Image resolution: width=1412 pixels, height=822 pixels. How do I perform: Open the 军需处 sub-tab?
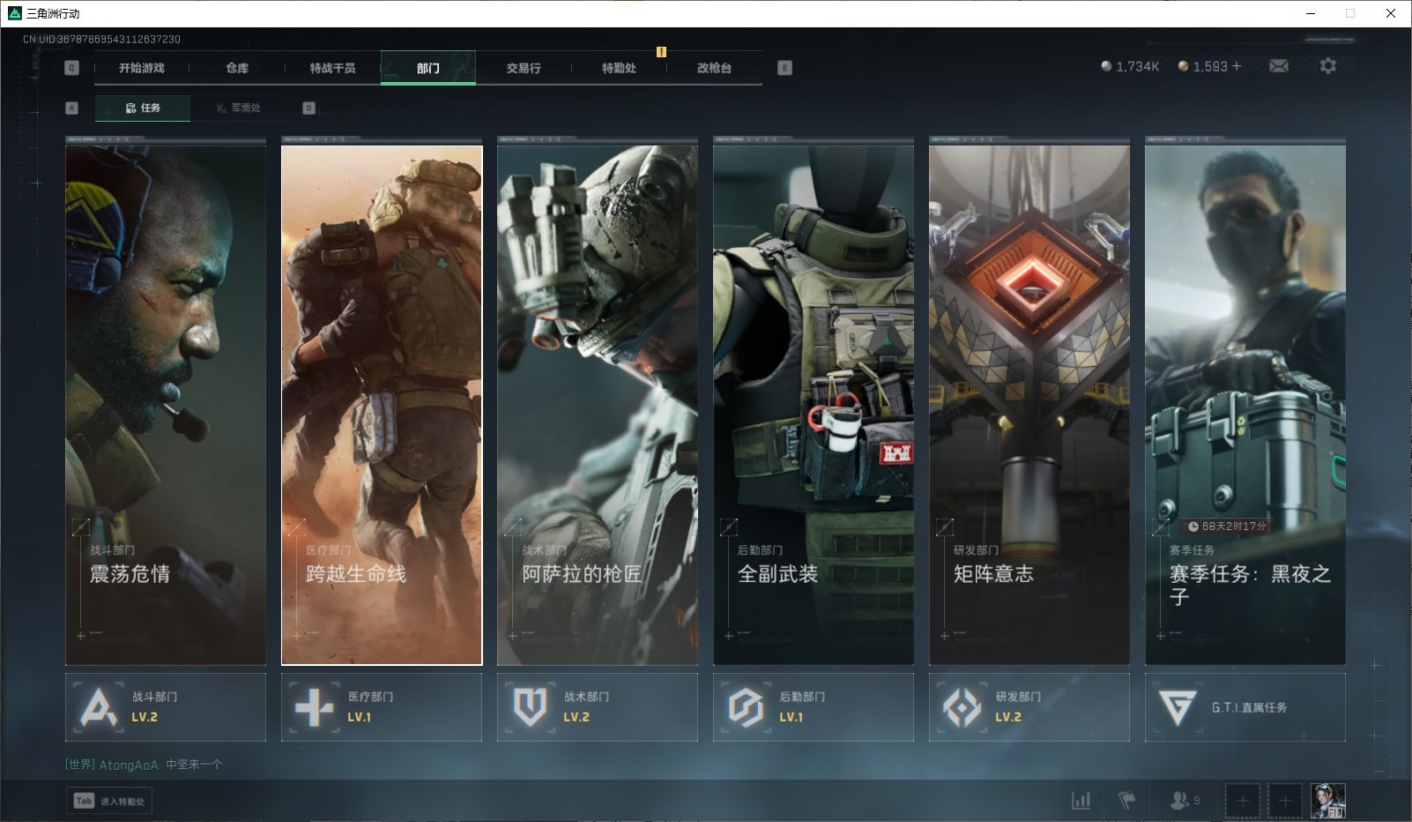(238, 108)
